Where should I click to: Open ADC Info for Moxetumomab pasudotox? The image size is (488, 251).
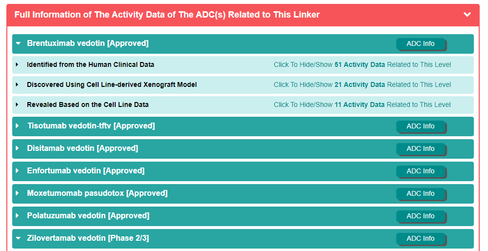point(420,194)
